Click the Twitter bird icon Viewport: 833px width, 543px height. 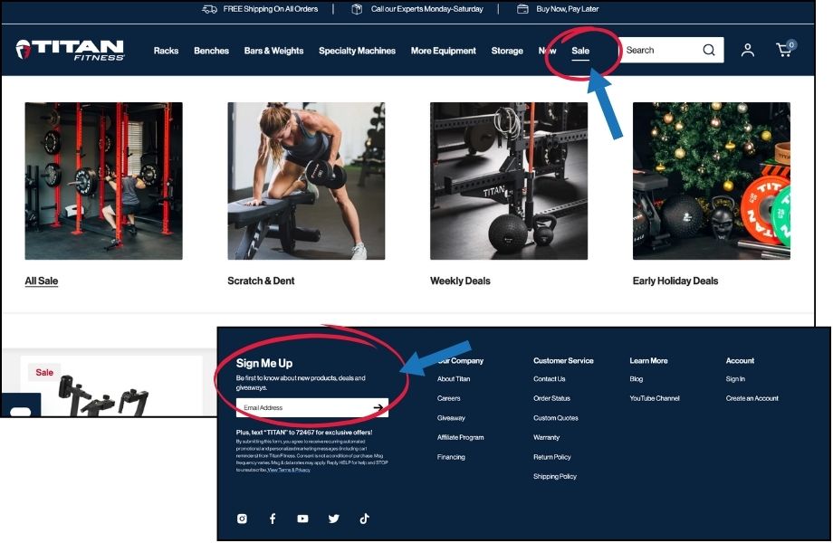pyautogui.click(x=333, y=518)
